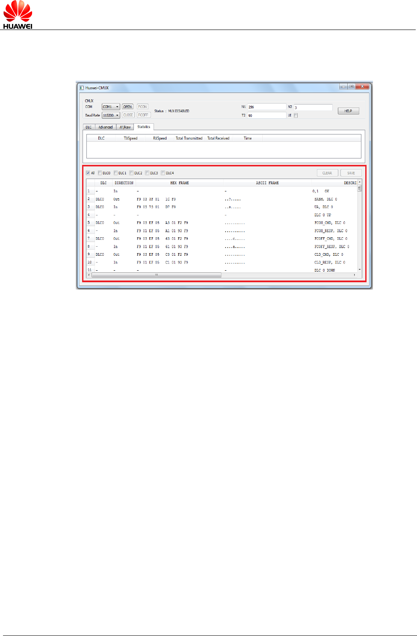Viewport: 417px width, 636px height.
Task: Enable the DLC3 filter checkbox
Action: [147, 173]
